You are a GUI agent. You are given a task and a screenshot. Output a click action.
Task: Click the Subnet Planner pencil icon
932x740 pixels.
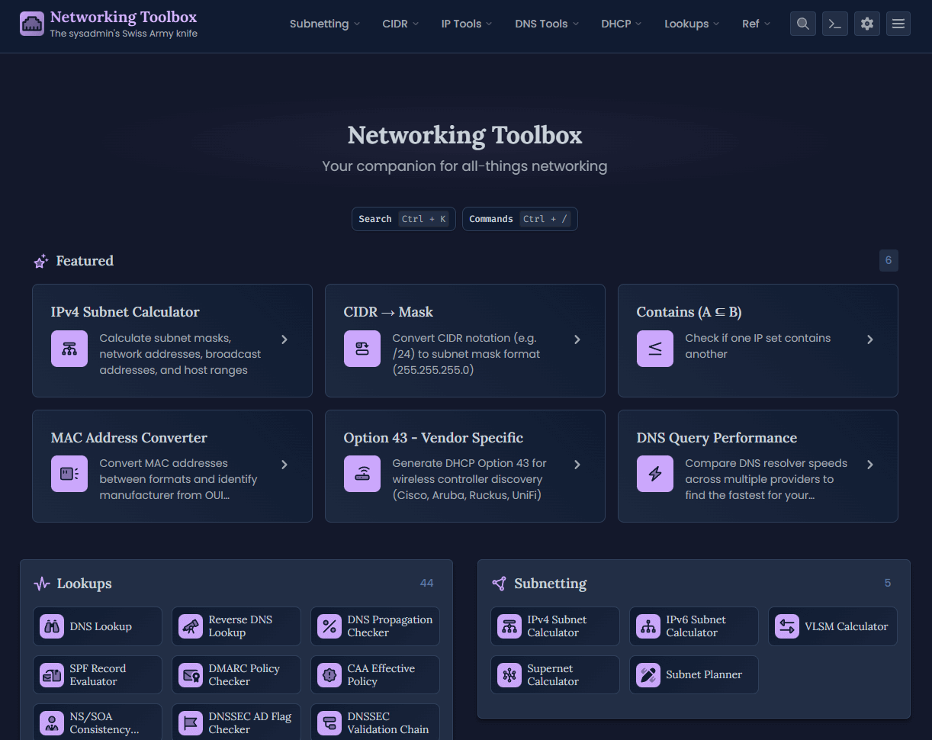pos(648,675)
